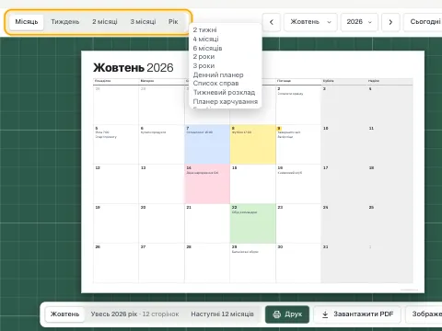Choose 6 місяців from the menu
Viewport: 442px width, 331px height.
[207, 48]
